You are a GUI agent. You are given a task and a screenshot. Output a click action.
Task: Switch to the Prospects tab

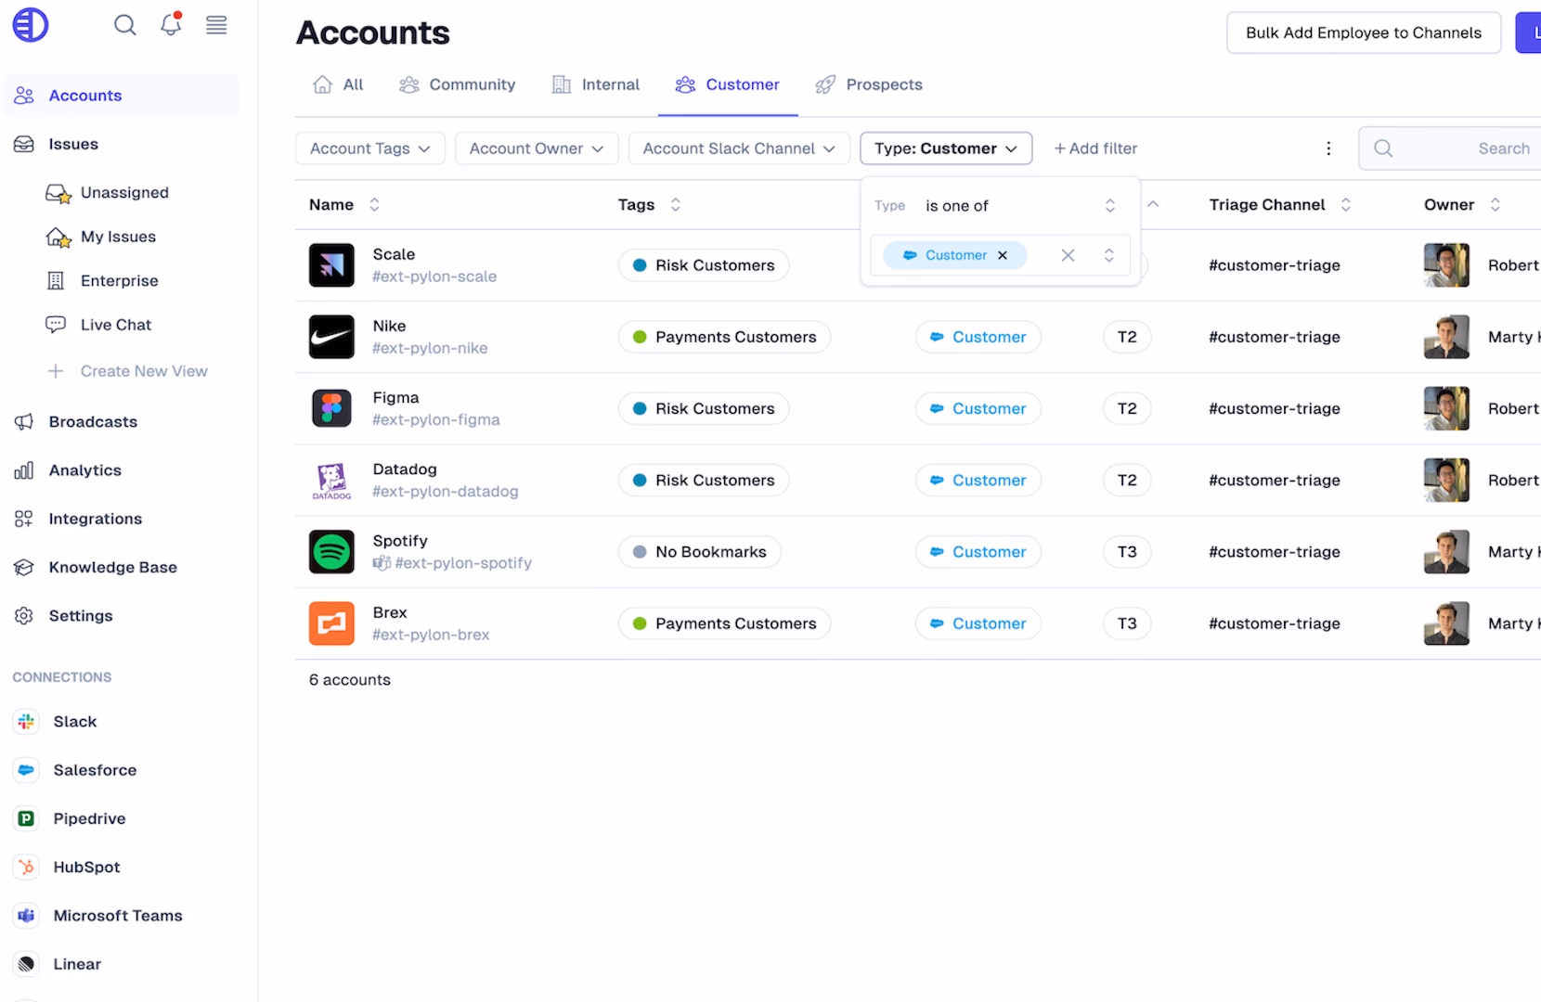coord(869,84)
